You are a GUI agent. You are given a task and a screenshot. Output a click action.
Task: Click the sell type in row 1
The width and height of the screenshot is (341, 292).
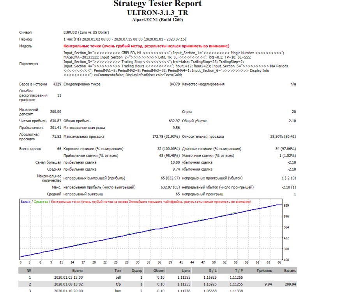pyautogui.click(x=118, y=278)
